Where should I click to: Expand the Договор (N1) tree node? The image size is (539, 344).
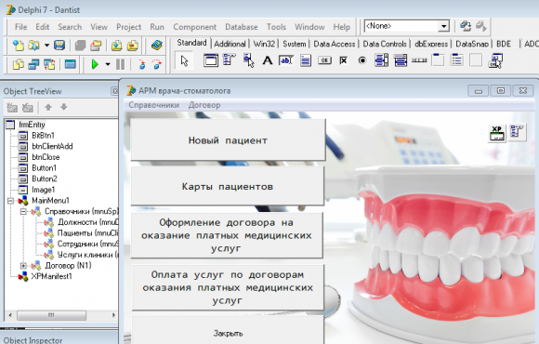coord(23,266)
